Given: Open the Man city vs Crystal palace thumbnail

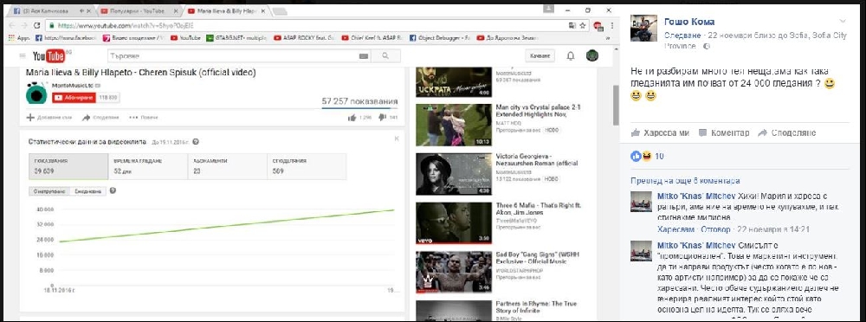Looking at the screenshot, I should point(453,125).
